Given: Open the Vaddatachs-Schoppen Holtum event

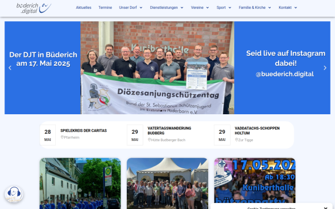Looking at the screenshot, I should 257,130.
